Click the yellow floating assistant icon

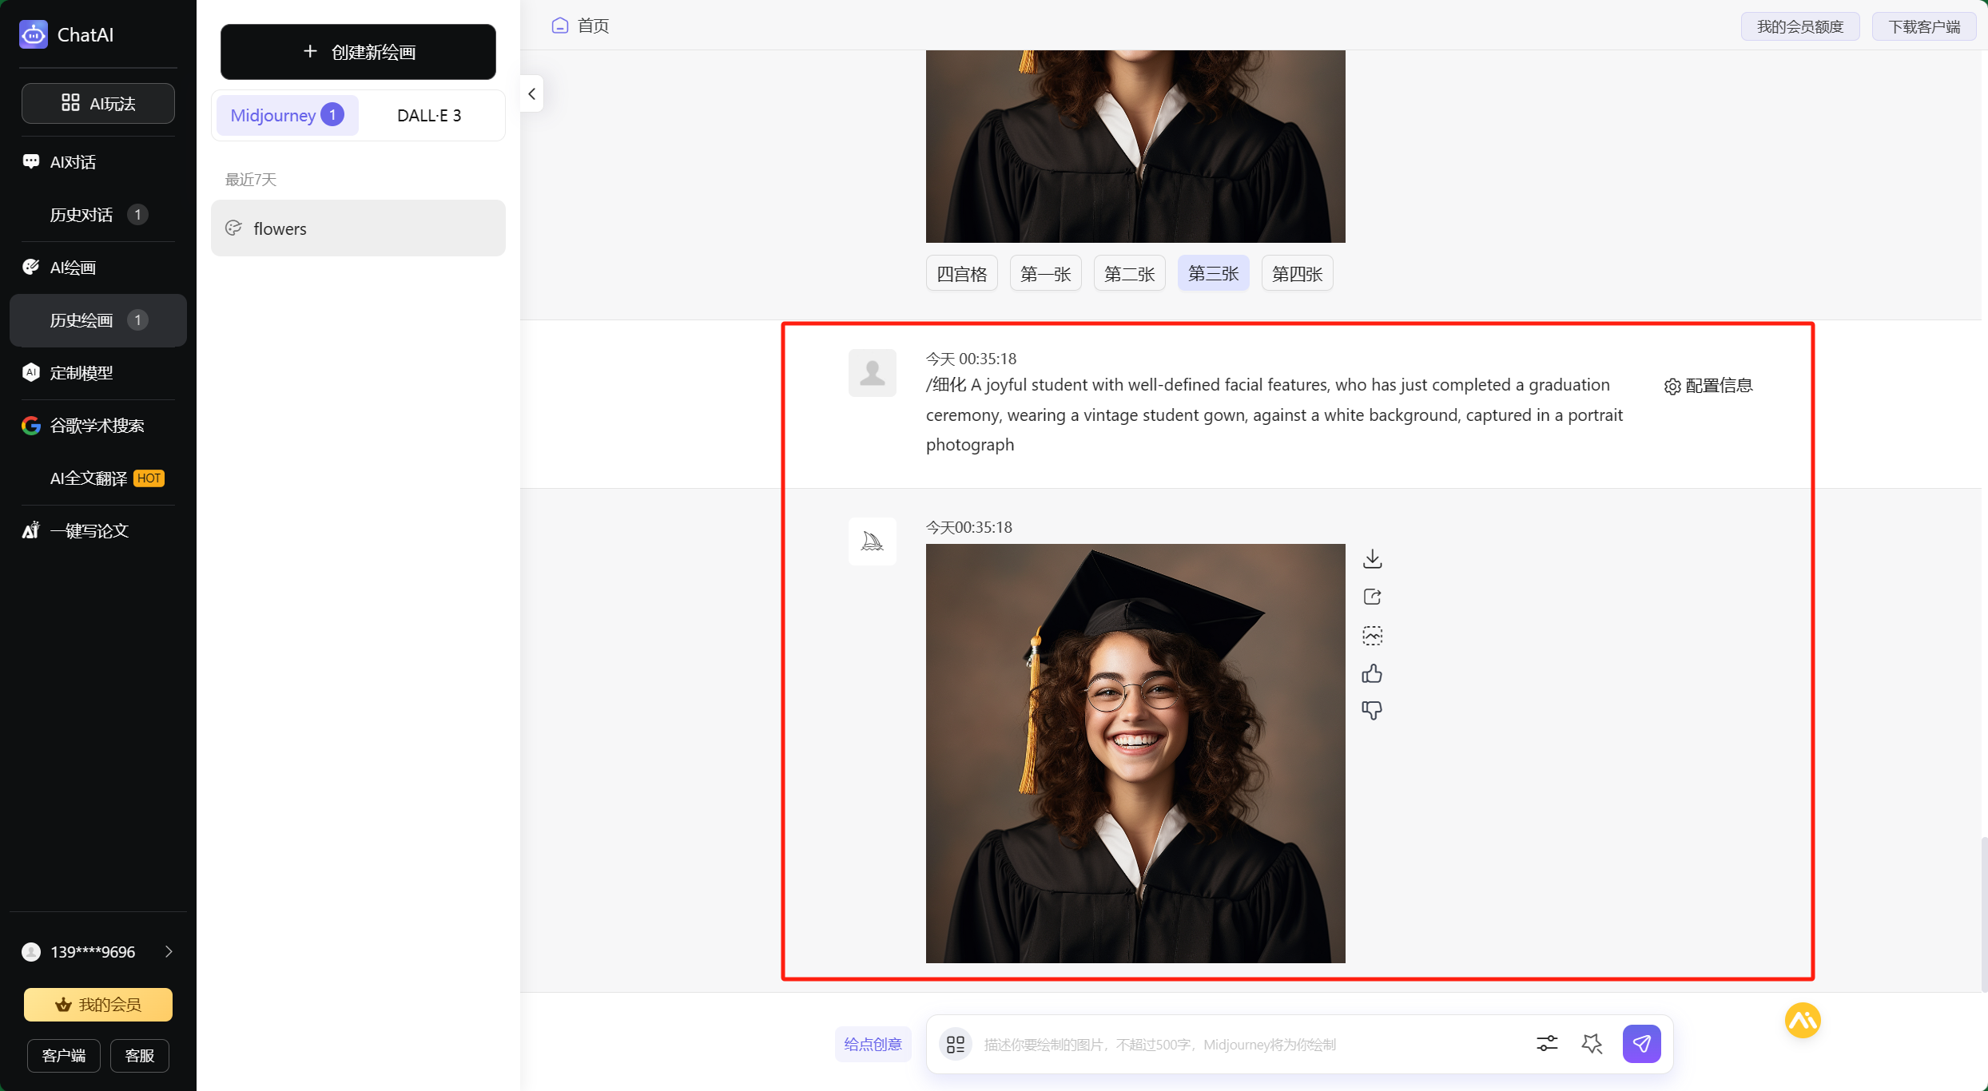tap(1802, 1020)
